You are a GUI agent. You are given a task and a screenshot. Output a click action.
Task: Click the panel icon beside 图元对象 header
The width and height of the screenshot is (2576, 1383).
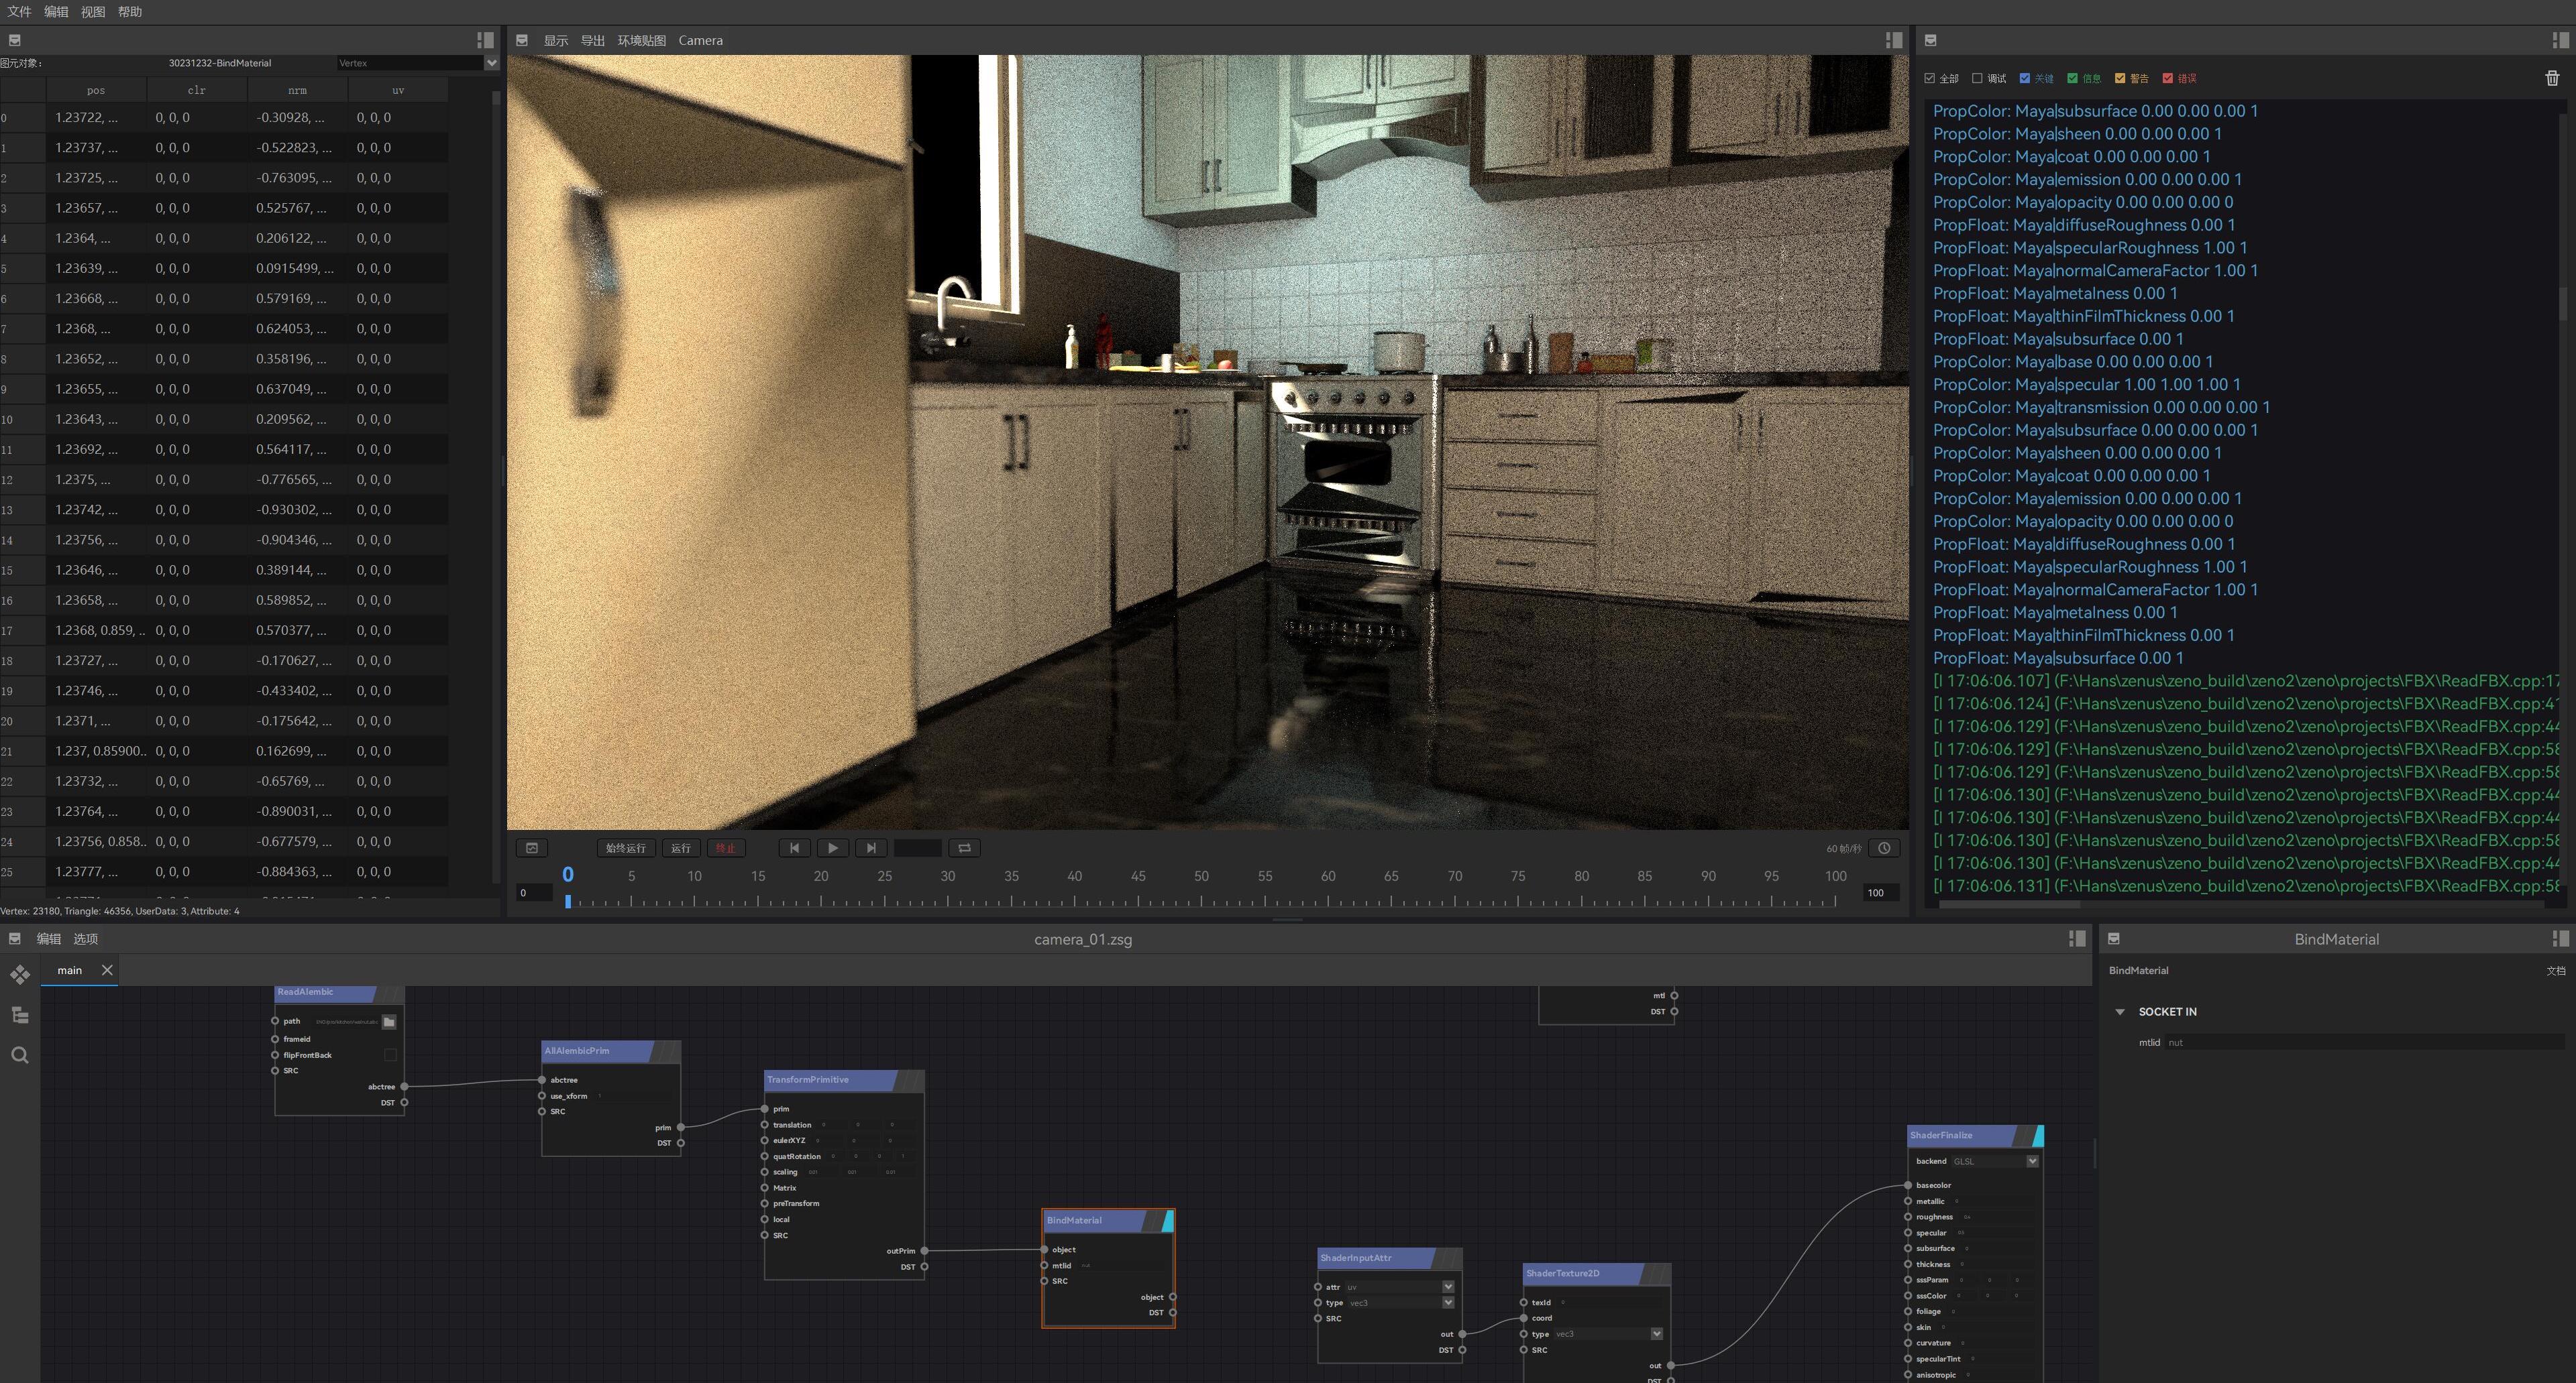coord(14,40)
